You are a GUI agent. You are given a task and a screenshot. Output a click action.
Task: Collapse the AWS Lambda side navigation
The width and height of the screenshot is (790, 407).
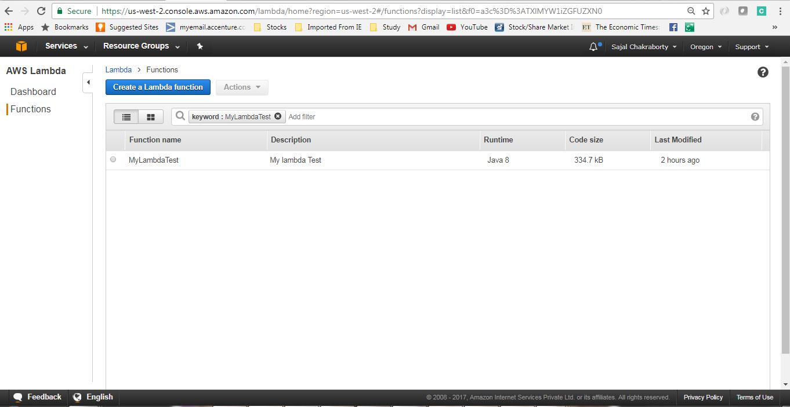(x=88, y=82)
